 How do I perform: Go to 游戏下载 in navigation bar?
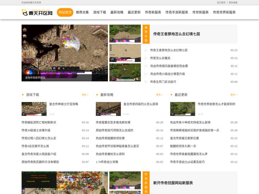coord(100,12)
